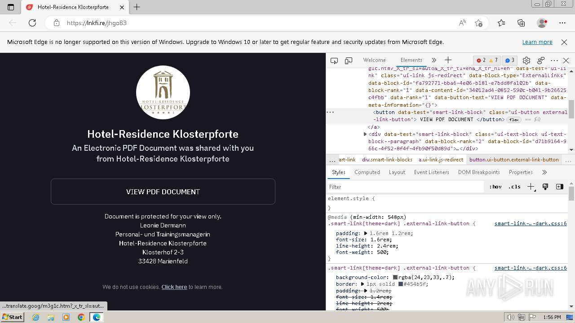Expand the border shorthand triangle

[363, 284]
